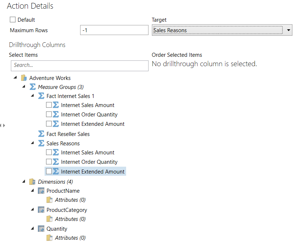299x252 pixels.
Task: Click the Search items box
Action: (79, 65)
